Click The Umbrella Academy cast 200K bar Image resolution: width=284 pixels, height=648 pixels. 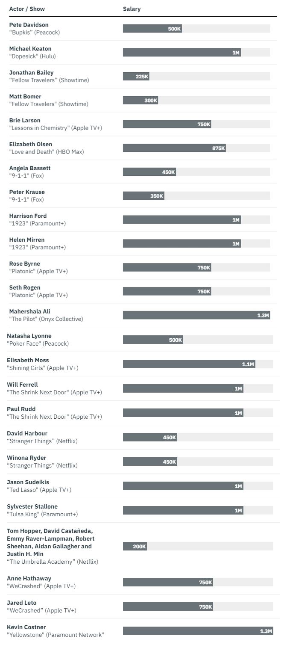tap(135, 546)
